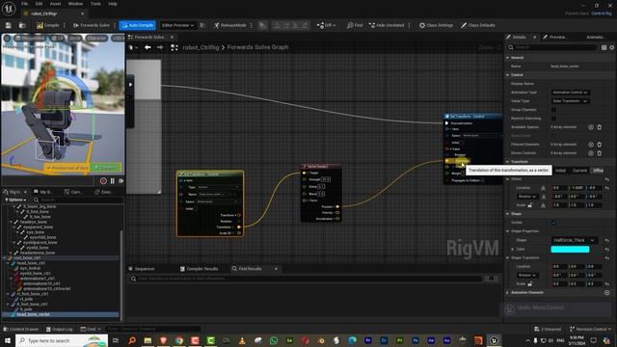
Task: Open the File menu
Action: click(x=24, y=4)
